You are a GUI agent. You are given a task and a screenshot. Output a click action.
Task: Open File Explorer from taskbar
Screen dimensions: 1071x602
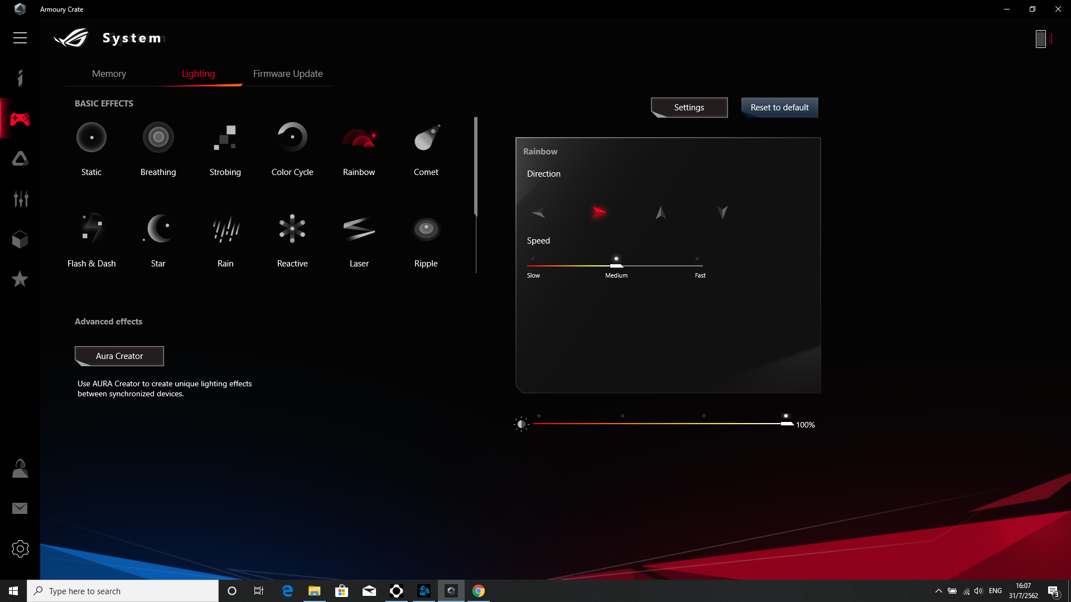315,591
